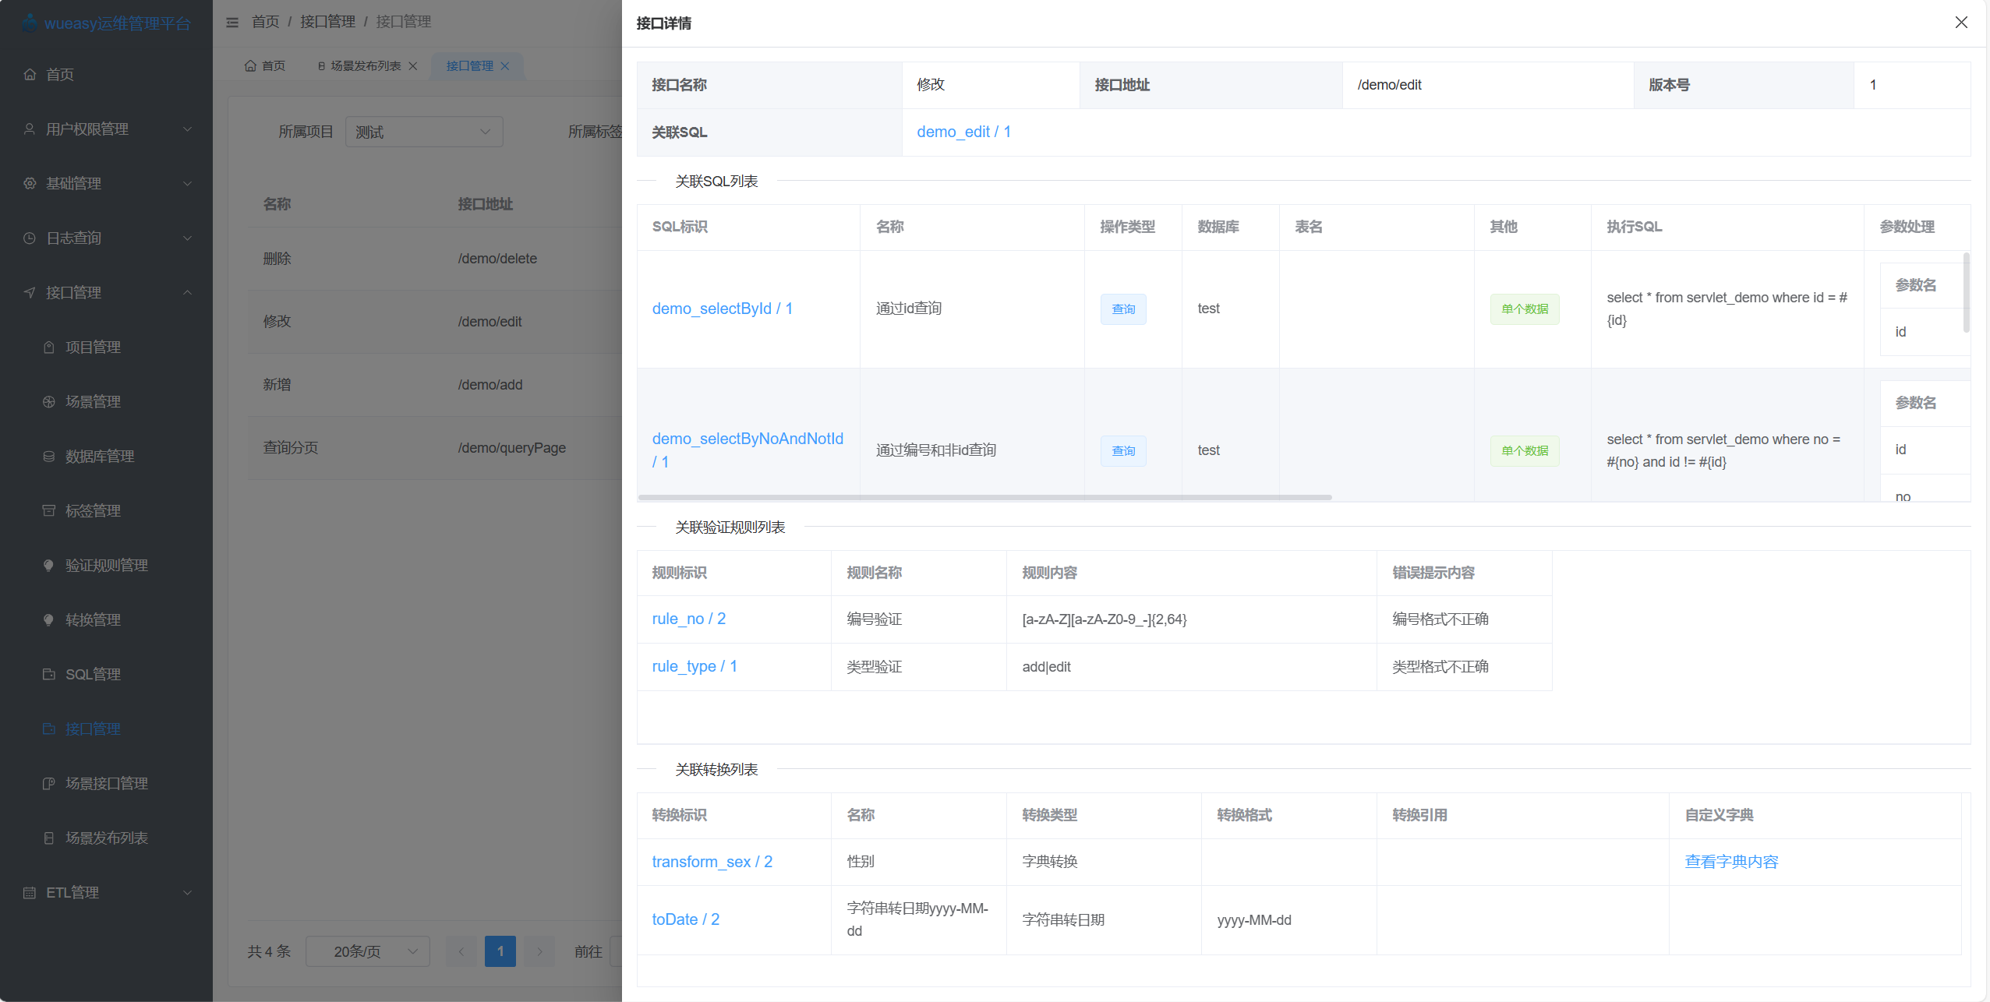
Task: Open the 所属项目 dropdown showing 测试
Action: [424, 132]
